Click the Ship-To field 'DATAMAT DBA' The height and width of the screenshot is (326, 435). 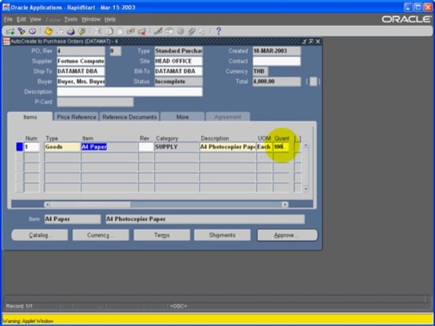coord(81,71)
